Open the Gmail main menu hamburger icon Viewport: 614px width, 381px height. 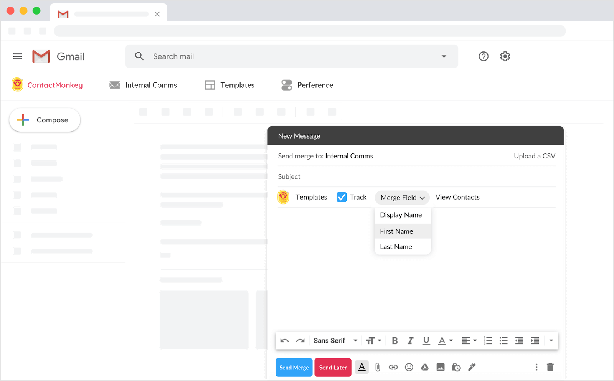click(x=18, y=56)
